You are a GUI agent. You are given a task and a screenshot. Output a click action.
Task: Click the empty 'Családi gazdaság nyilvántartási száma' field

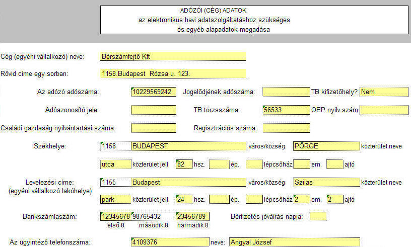[154, 128]
